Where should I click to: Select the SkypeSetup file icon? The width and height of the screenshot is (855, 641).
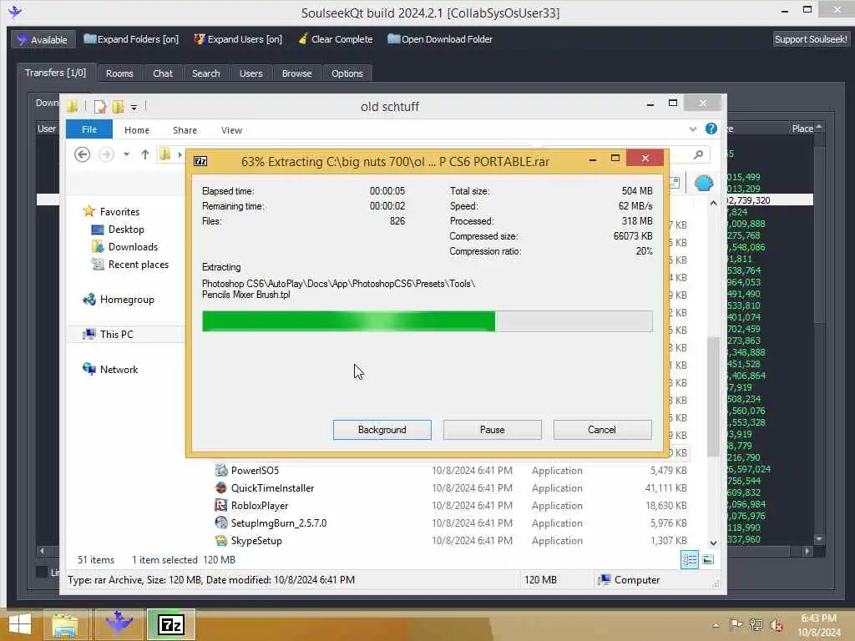click(220, 540)
